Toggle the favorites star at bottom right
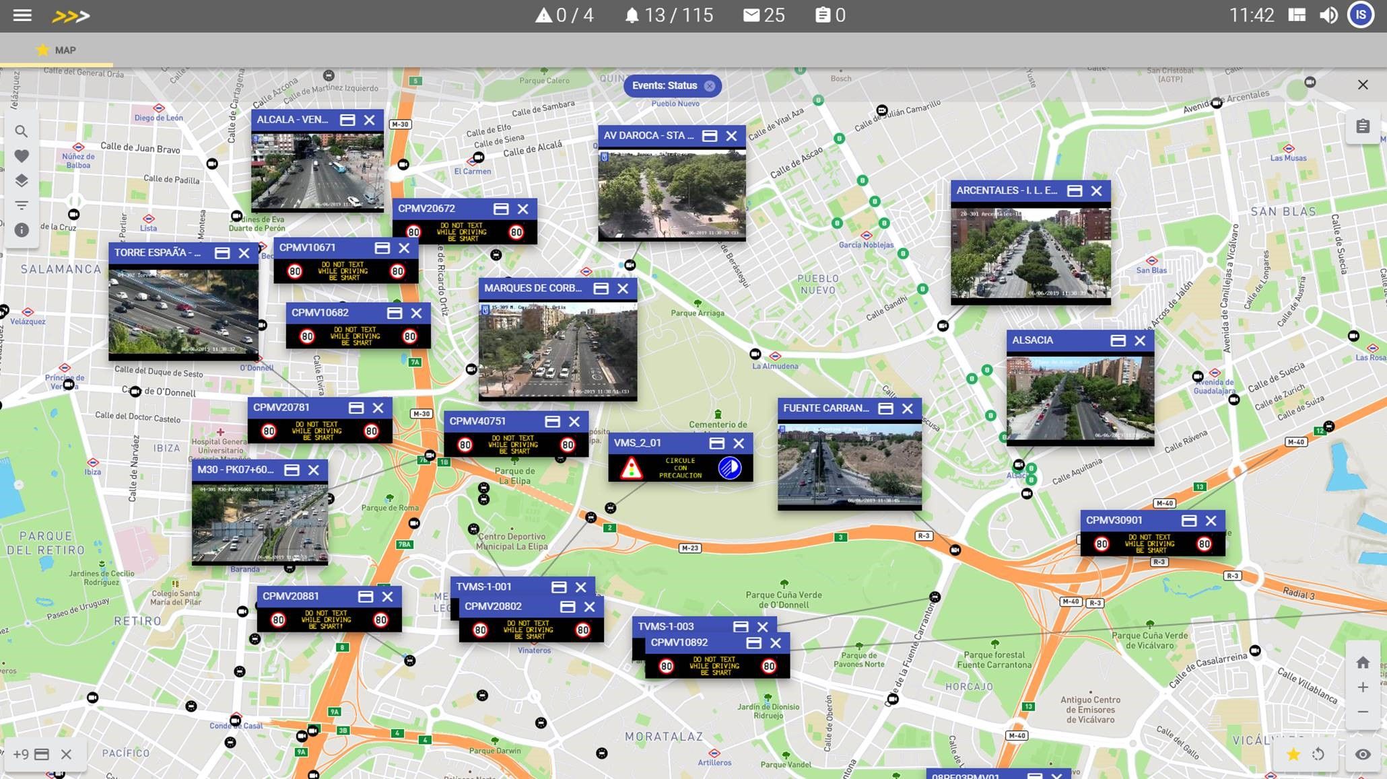 (1294, 754)
